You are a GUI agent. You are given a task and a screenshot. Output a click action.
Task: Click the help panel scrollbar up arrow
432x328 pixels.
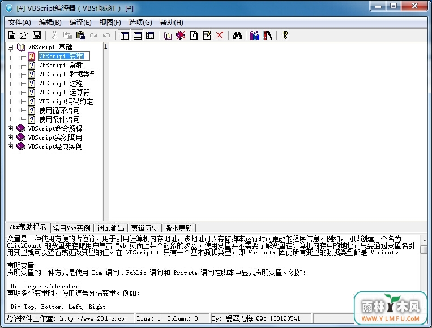coord(424,240)
